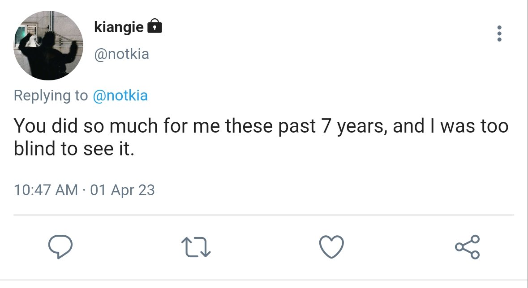The width and height of the screenshot is (528, 288).
Task: Click the second line "blind to see it."
Action: tap(74, 148)
